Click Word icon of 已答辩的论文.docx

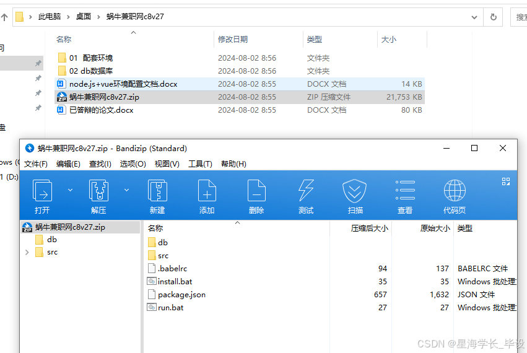61,110
